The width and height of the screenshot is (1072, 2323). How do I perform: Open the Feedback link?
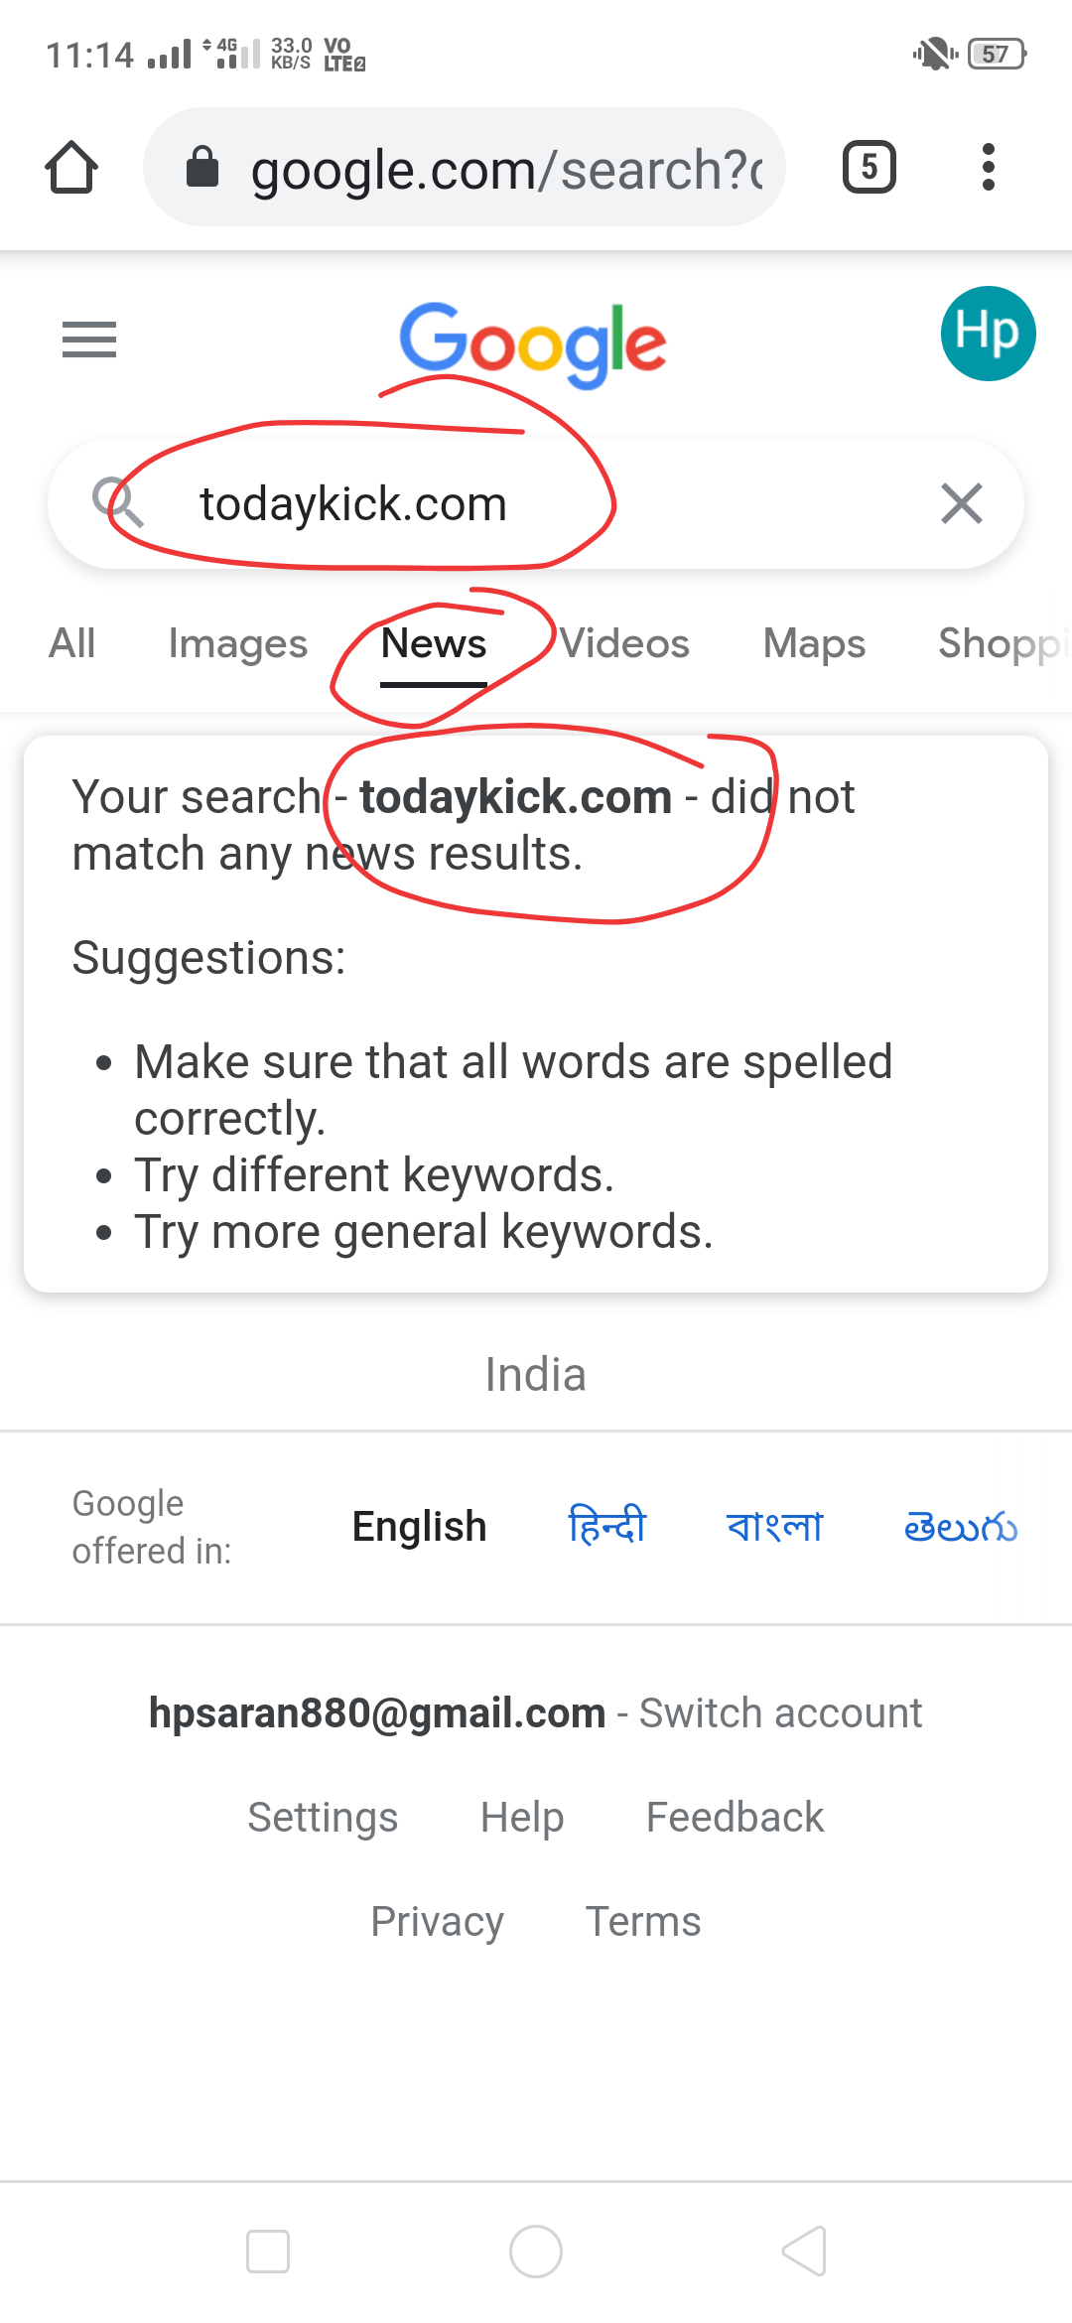[735, 1817]
